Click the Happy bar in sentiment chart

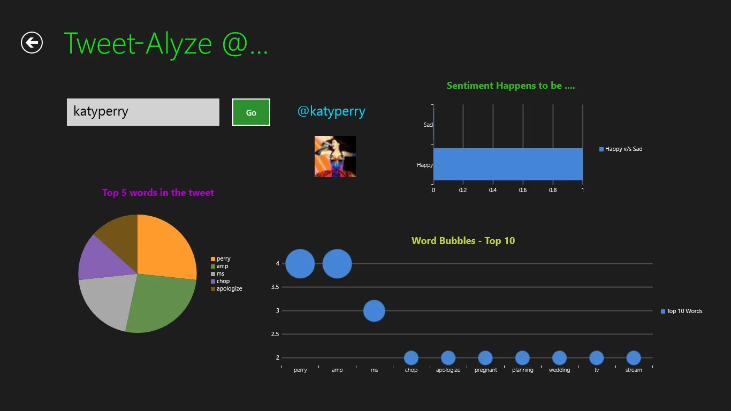point(508,164)
